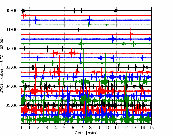Click the 04:00 UTC time label
The height and width of the screenshot is (137, 172).
point(12,86)
